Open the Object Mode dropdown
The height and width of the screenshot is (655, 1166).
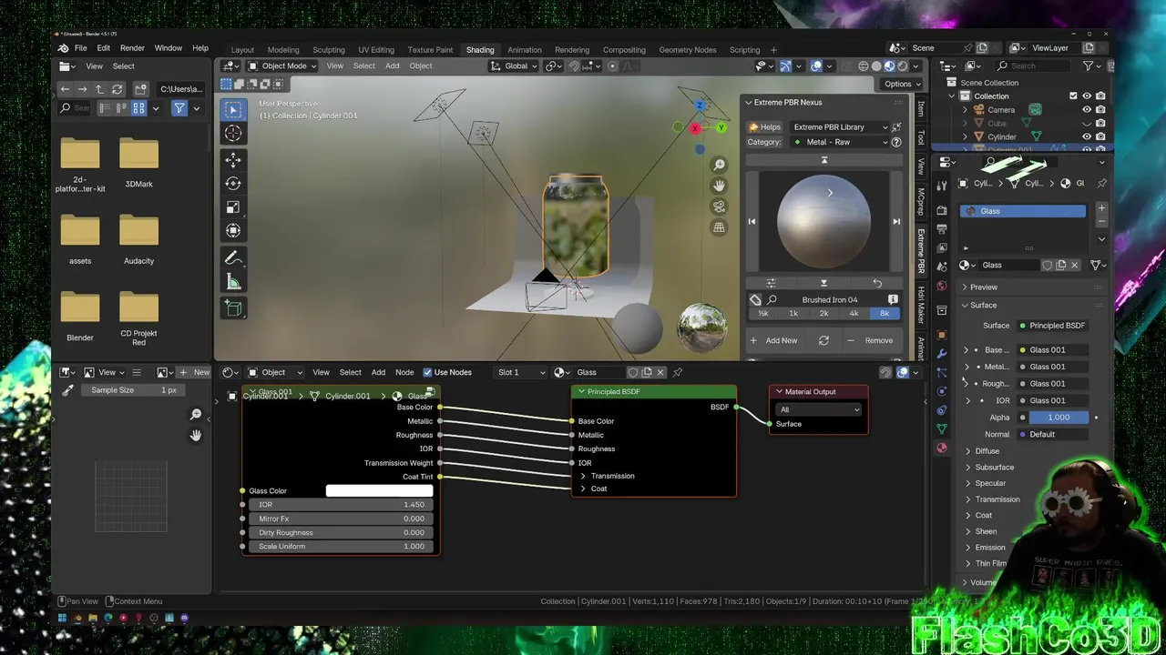[282, 65]
